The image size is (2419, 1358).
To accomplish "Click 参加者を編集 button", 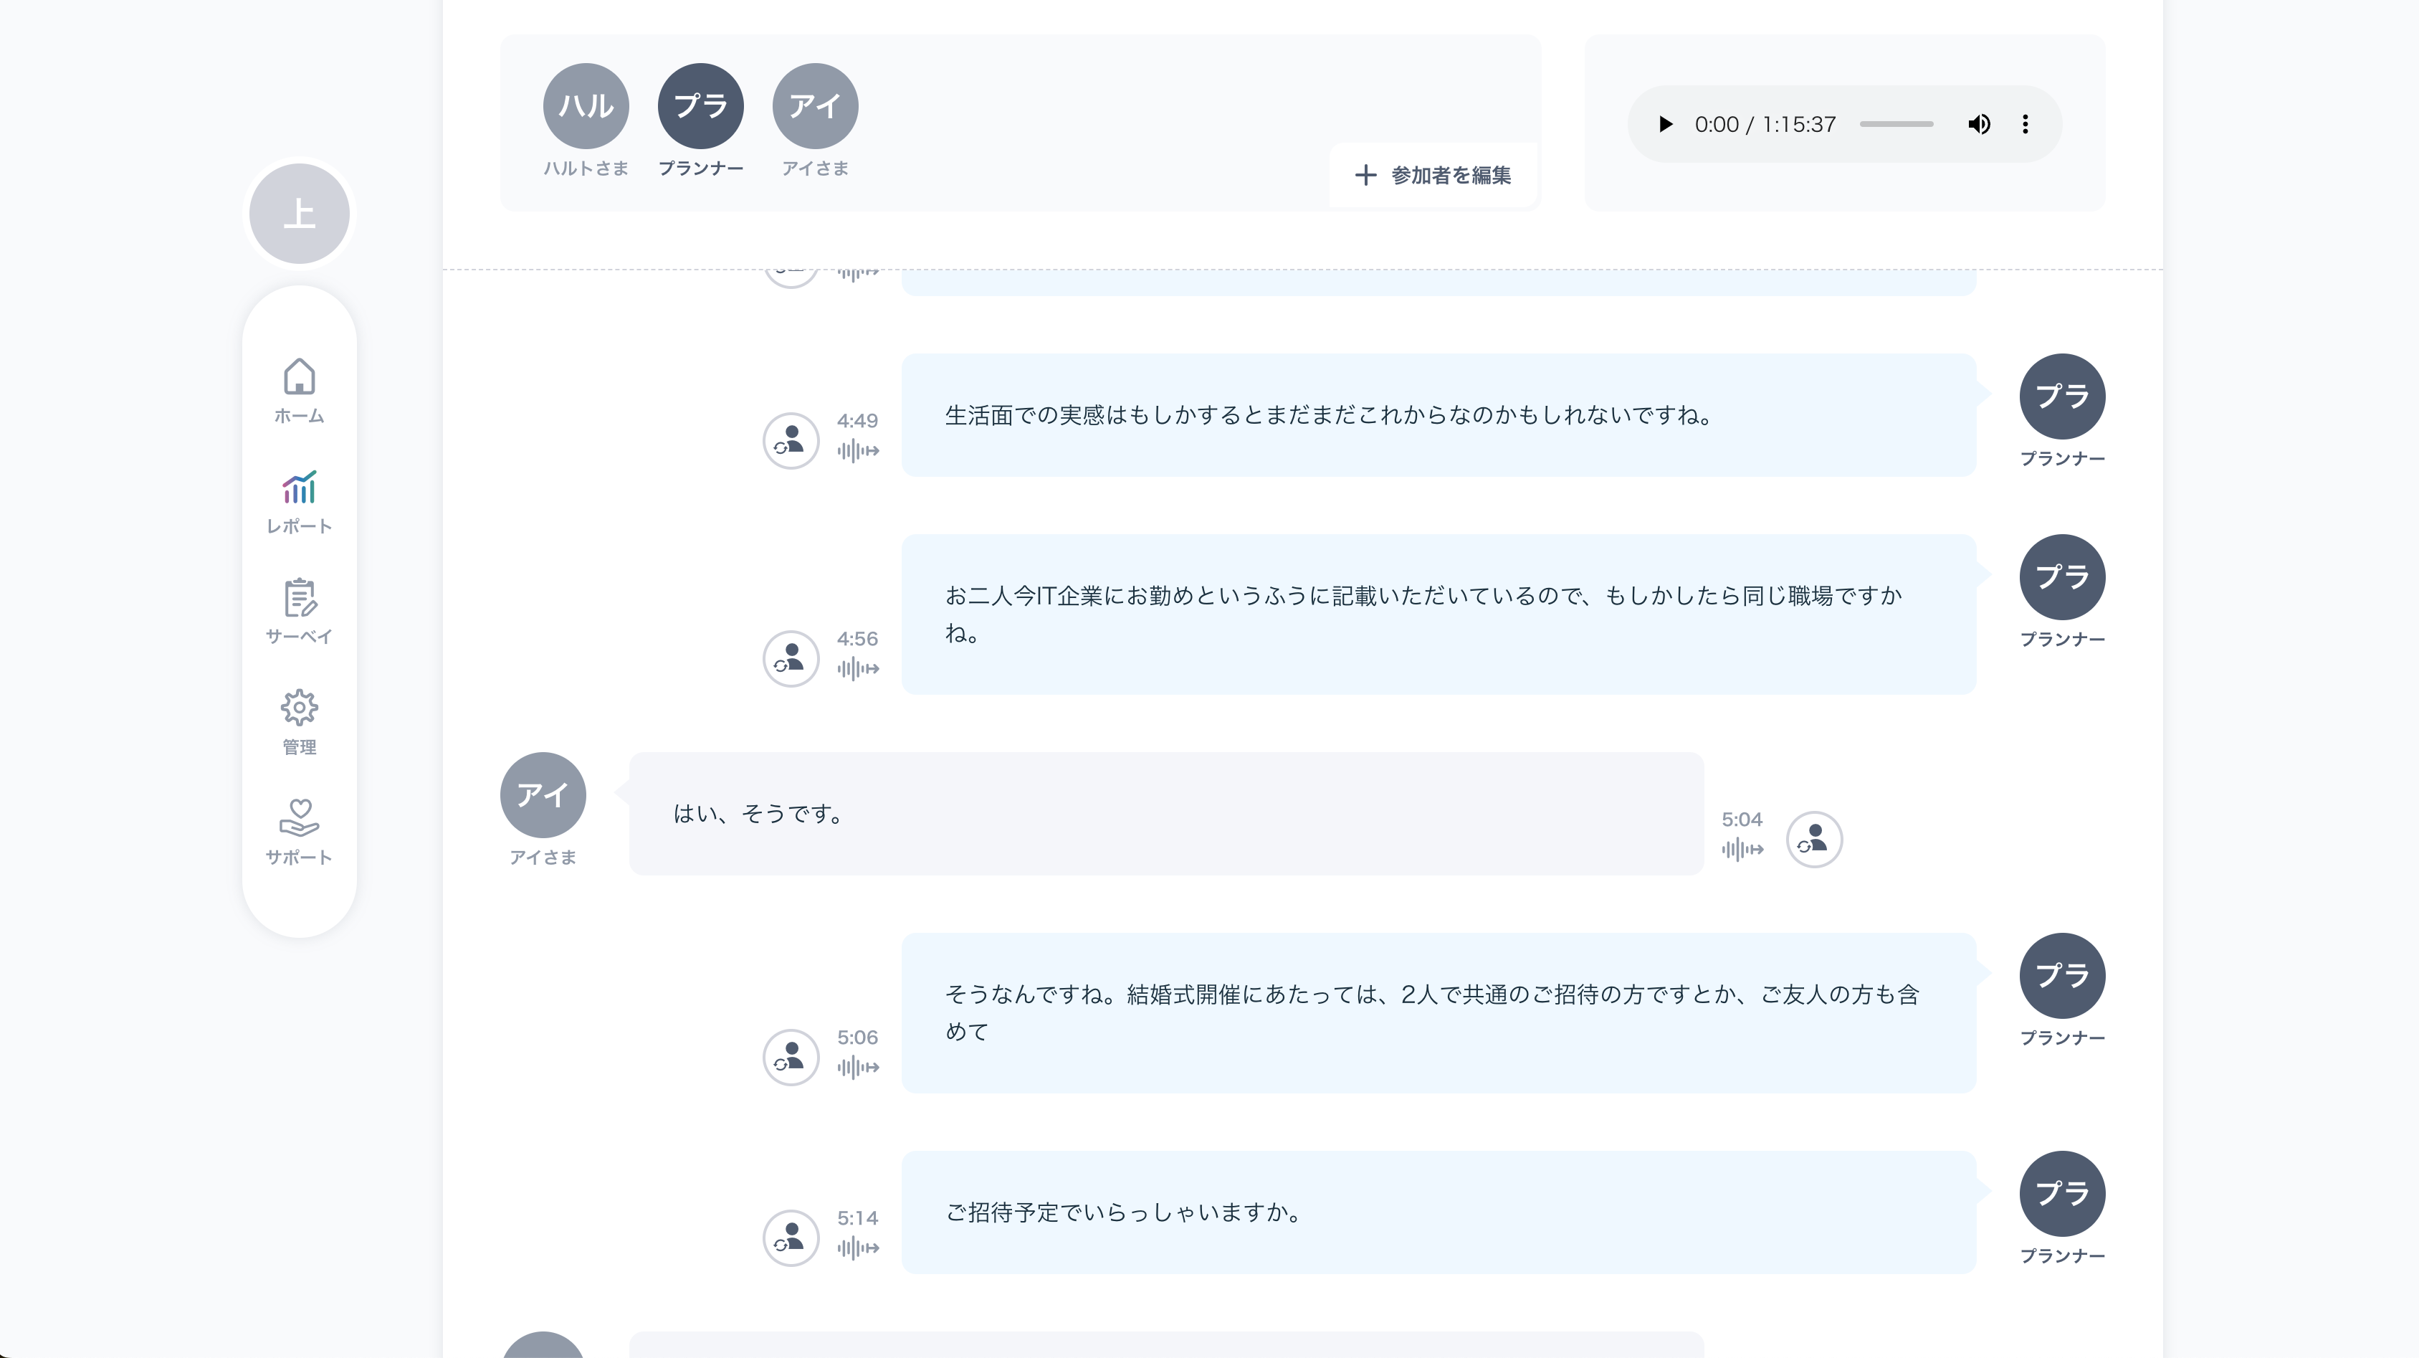I will 1433,176.
